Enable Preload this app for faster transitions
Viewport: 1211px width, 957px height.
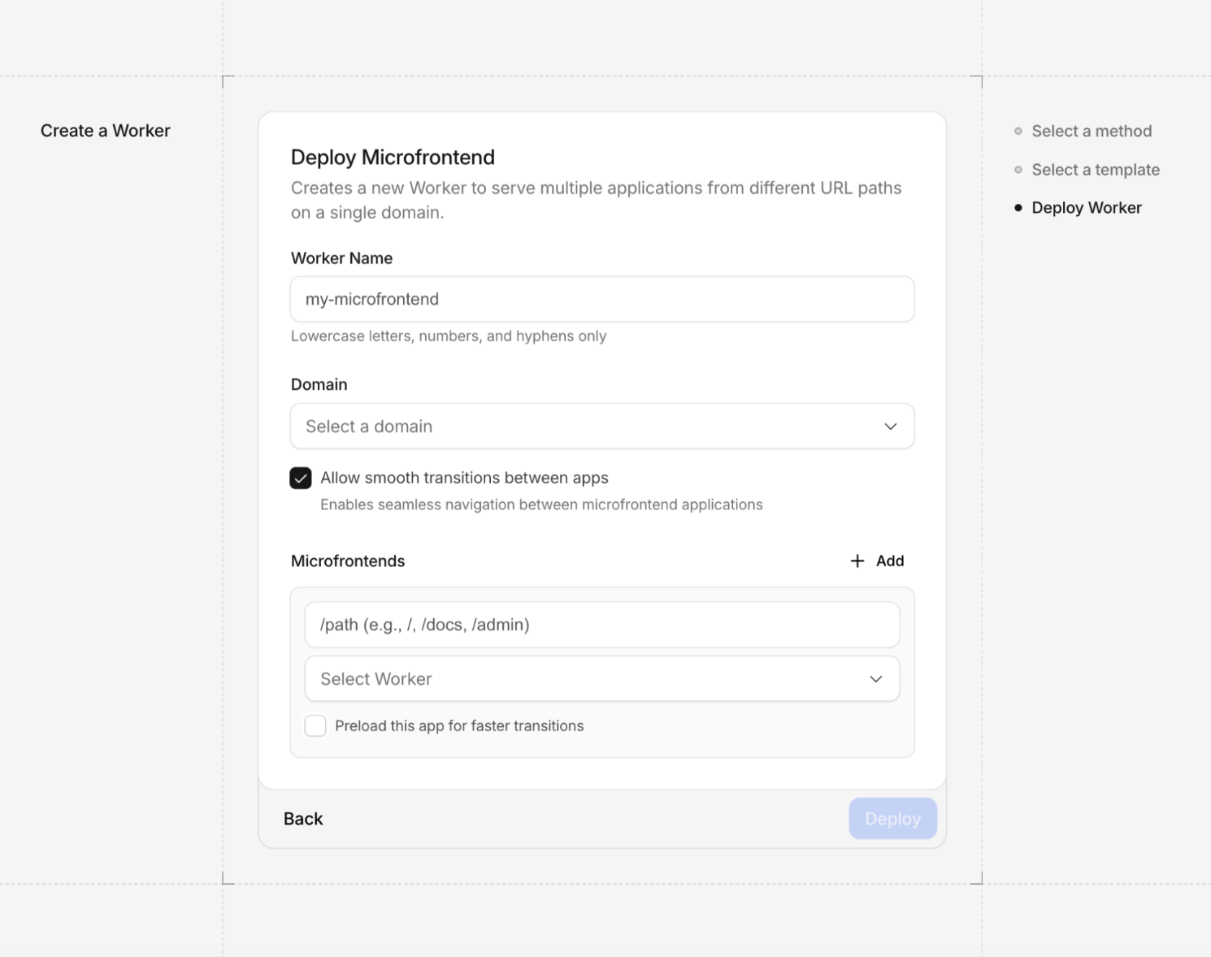315,725
